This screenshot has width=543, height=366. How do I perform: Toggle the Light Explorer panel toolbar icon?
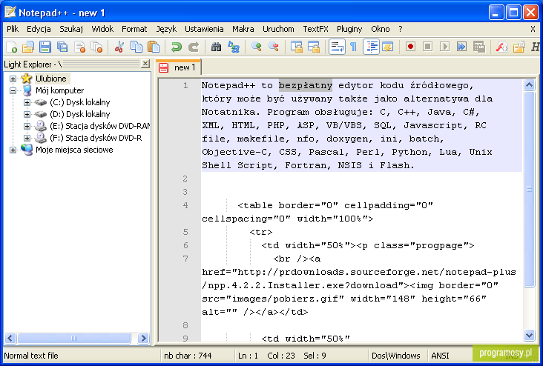(x=519, y=47)
